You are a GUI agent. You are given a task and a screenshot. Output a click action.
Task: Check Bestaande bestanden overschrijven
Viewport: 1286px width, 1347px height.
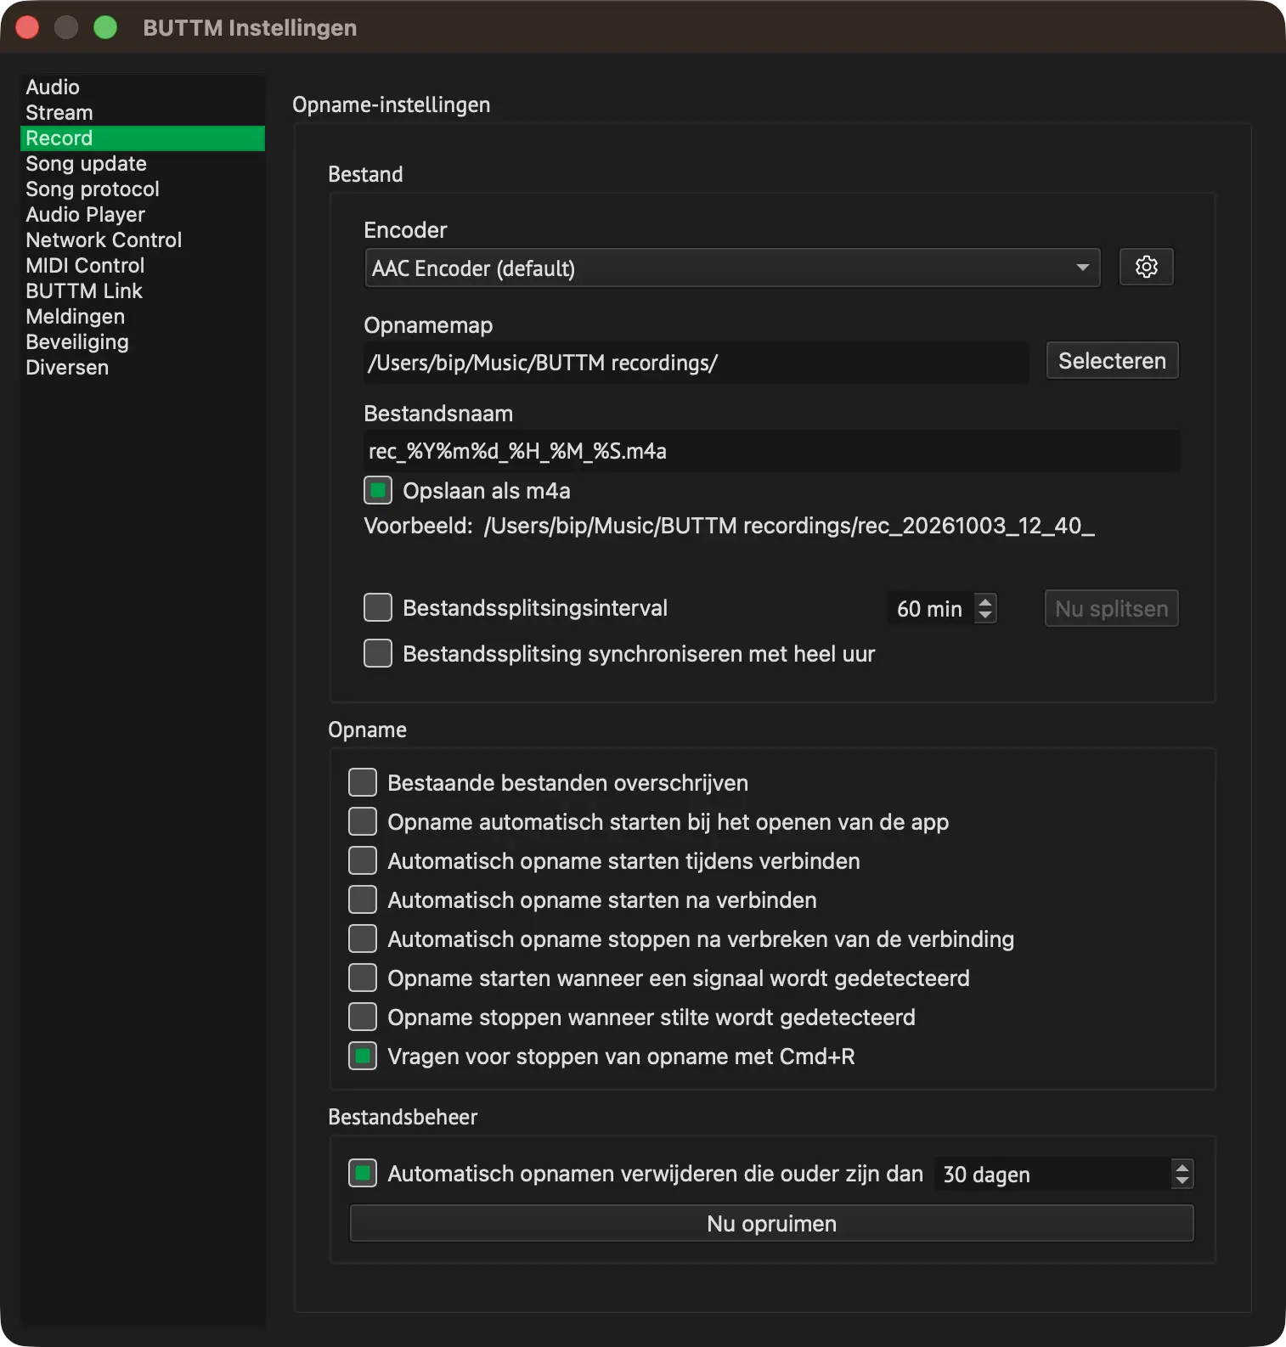point(363,783)
